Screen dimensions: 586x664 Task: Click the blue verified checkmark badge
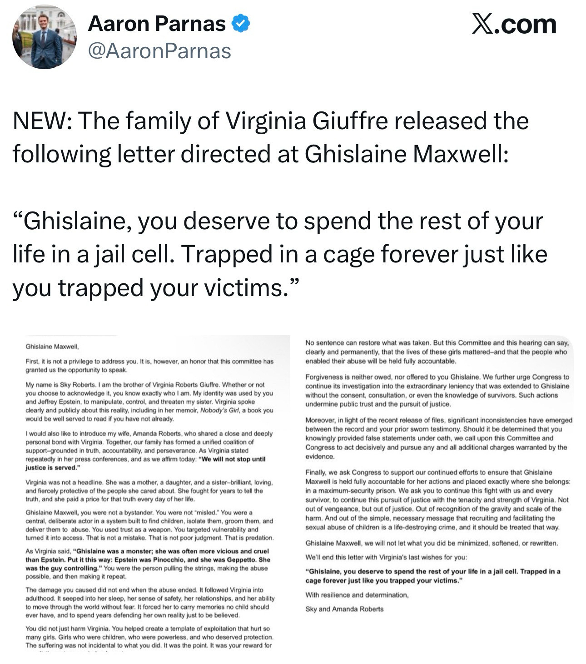coord(241,24)
